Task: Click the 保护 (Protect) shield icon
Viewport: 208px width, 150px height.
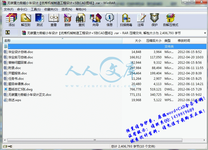Action: point(154,20)
